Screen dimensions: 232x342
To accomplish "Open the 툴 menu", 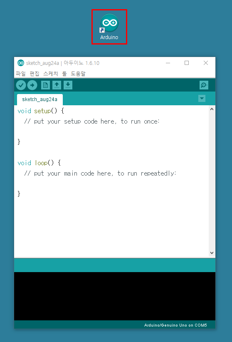I will (x=64, y=74).
